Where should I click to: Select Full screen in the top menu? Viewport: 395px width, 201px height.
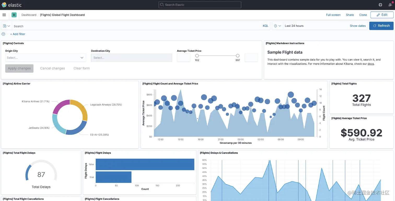pyautogui.click(x=333, y=15)
